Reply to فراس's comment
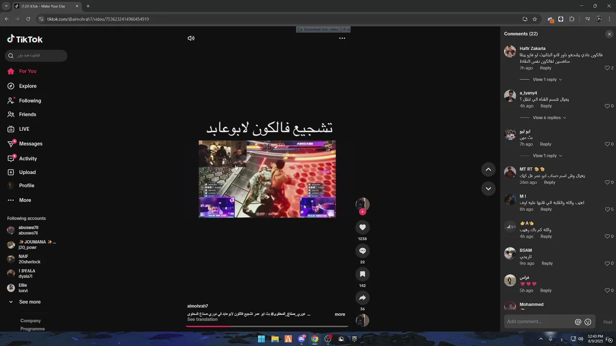This screenshot has width=616, height=346. pos(546,290)
